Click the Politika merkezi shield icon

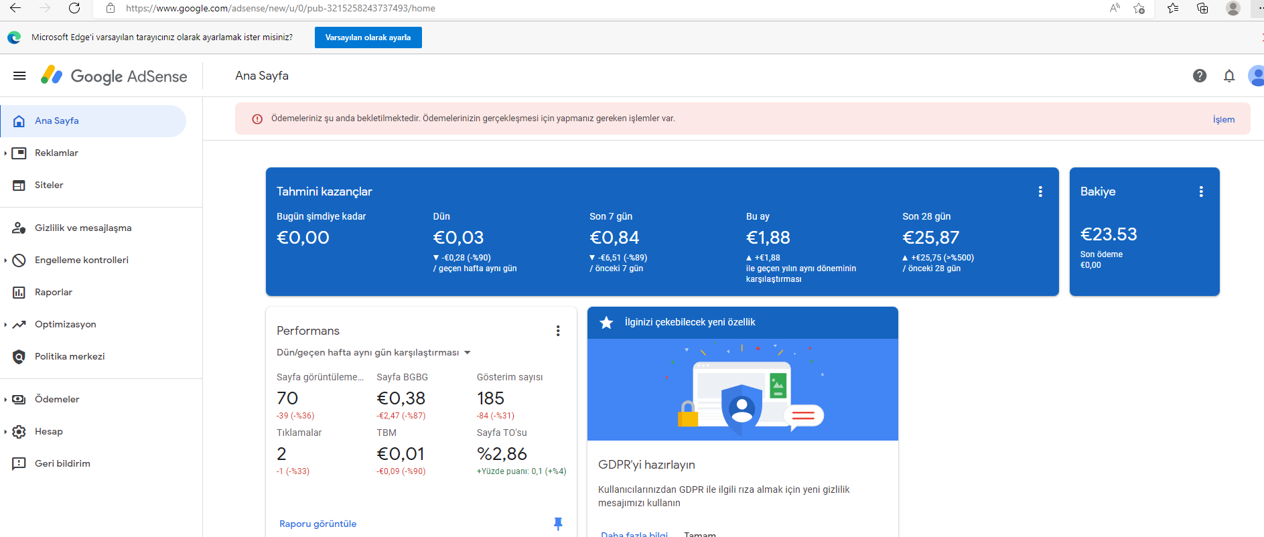click(19, 357)
